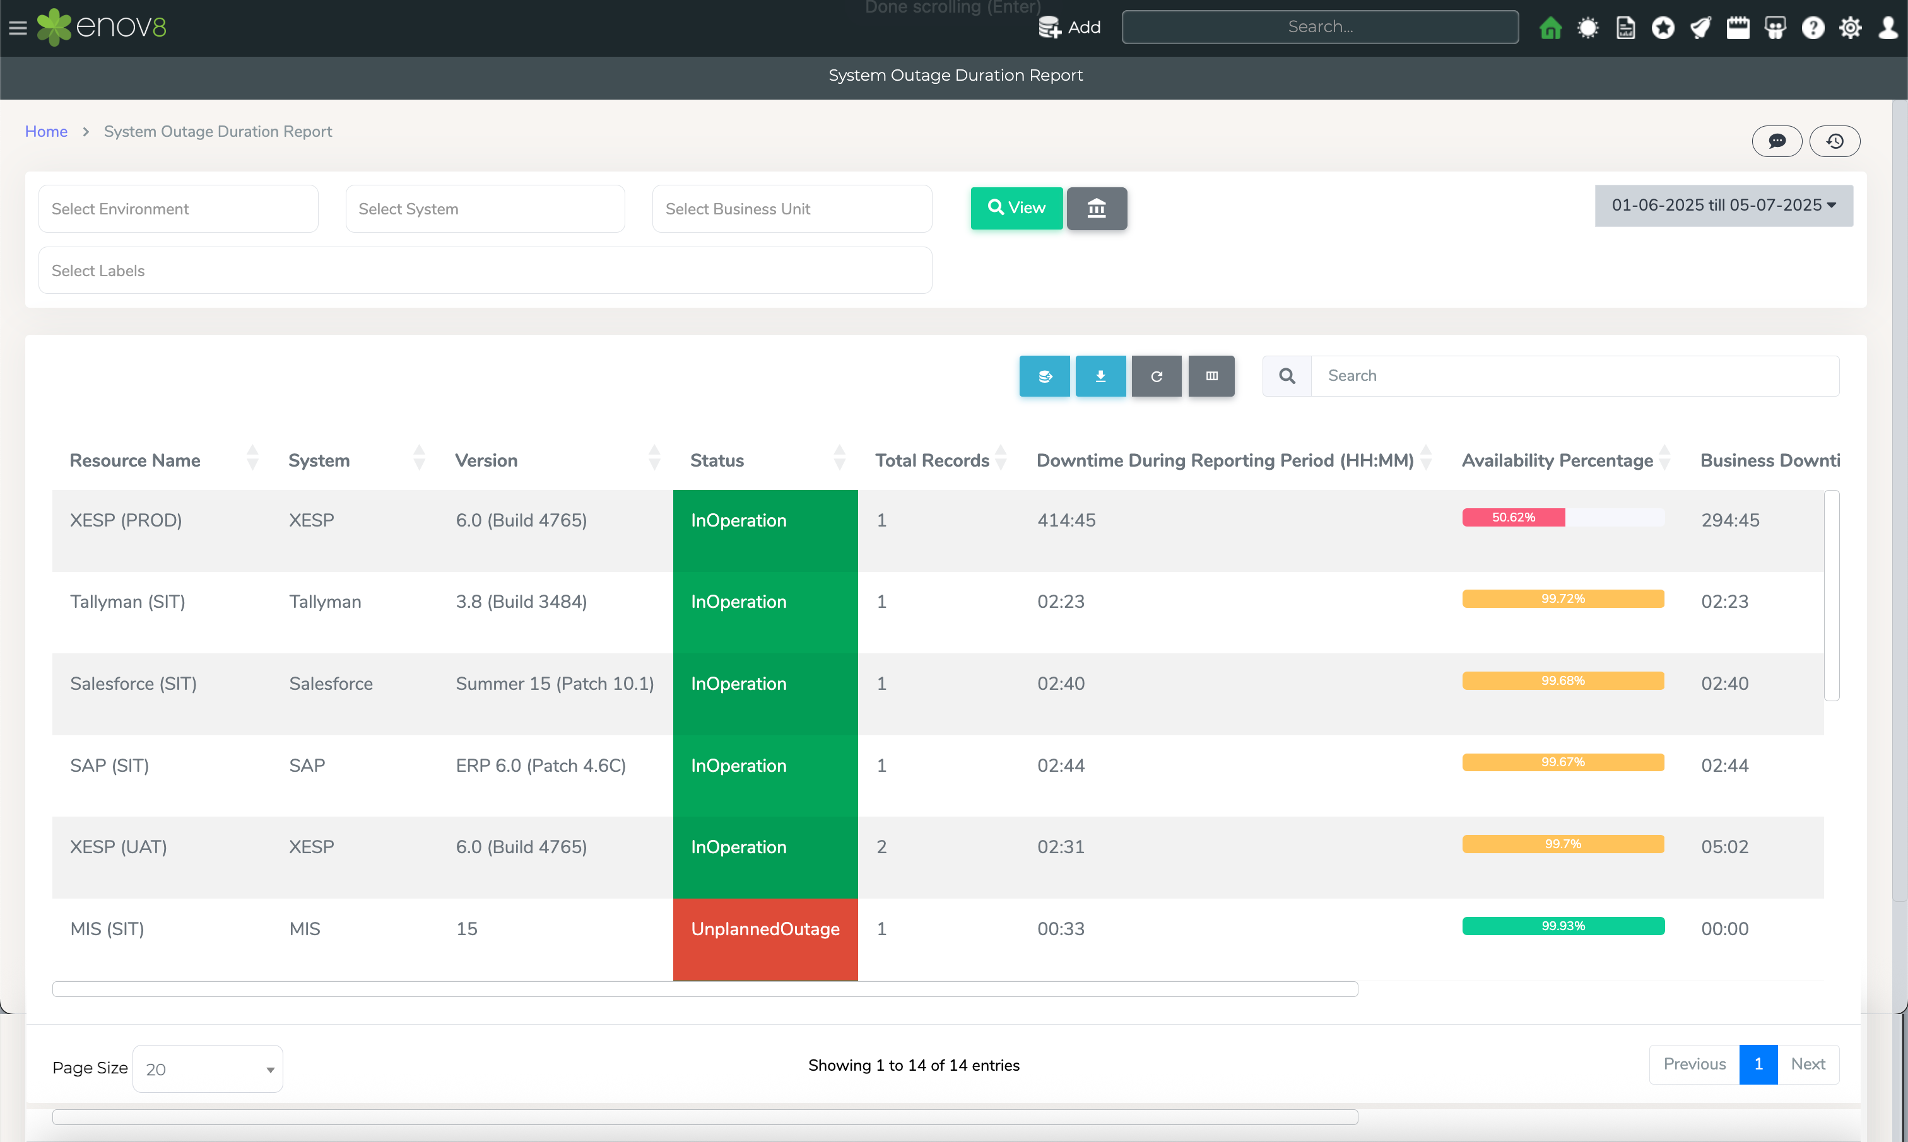1908x1142 pixels.
Task: Click the Next pagination button
Action: (1808, 1064)
